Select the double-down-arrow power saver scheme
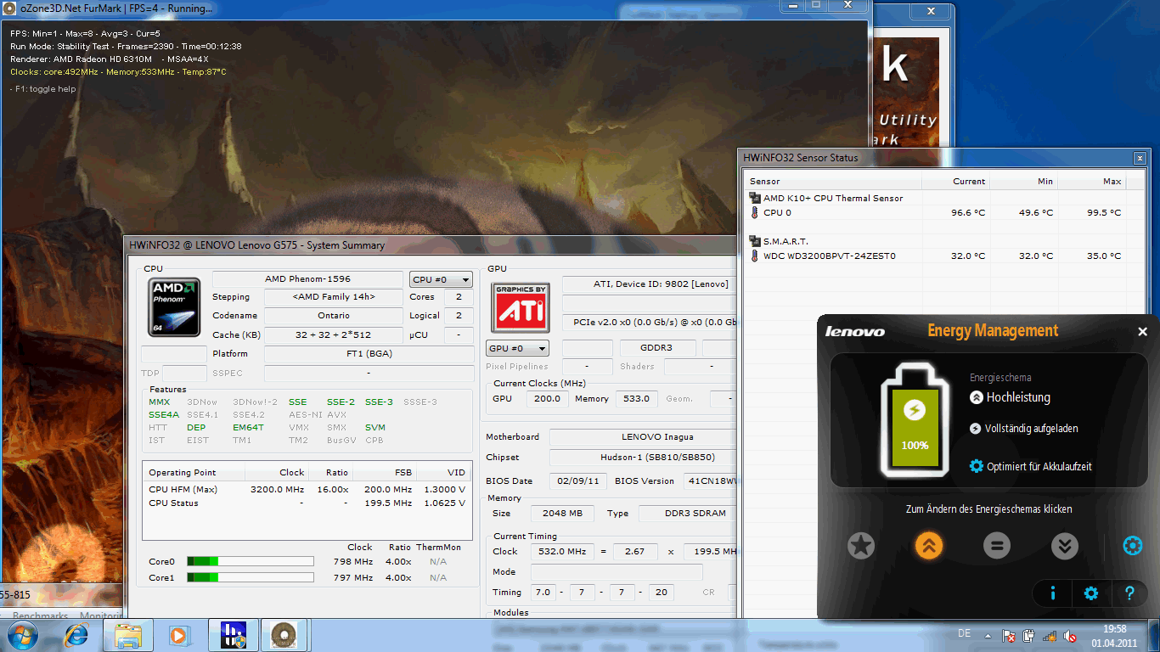 [x=1065, y=545]
